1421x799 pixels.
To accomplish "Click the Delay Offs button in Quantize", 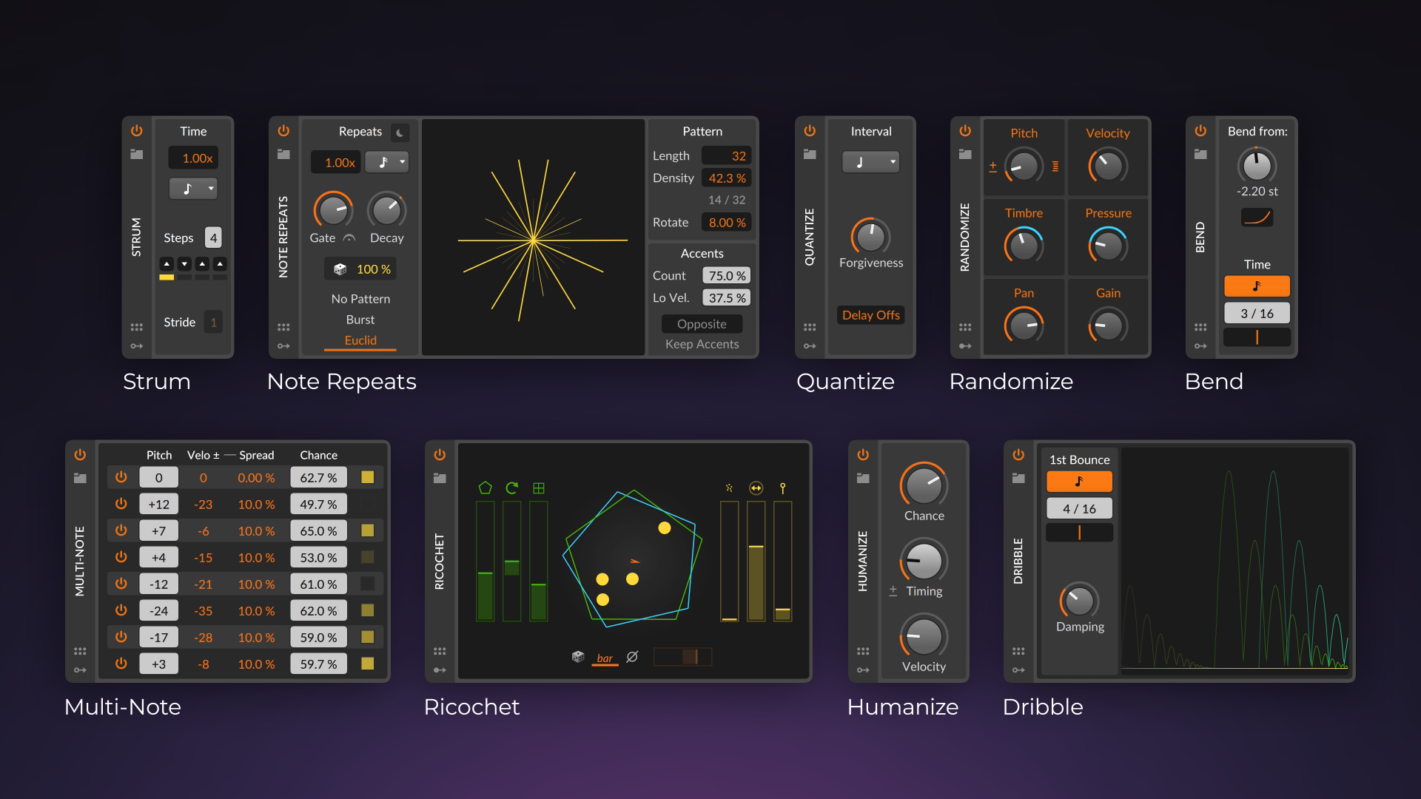I will (870, 315).
